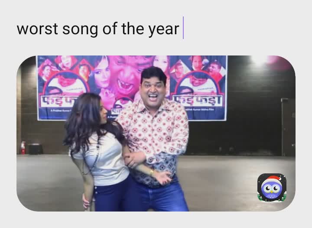This screenshot has width=312, height=228.
Task: Click the word "song" in the caption
Action: 80,30
